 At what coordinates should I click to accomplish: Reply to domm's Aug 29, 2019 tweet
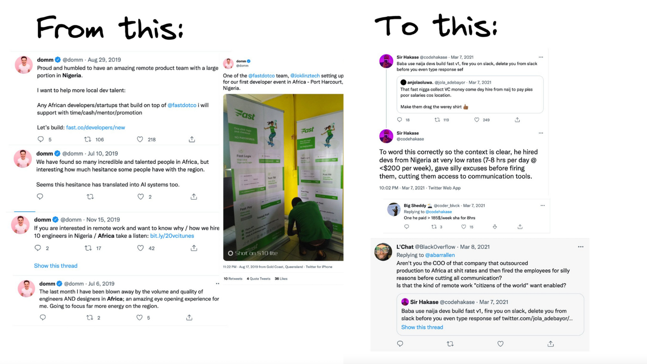pos(41,139)
